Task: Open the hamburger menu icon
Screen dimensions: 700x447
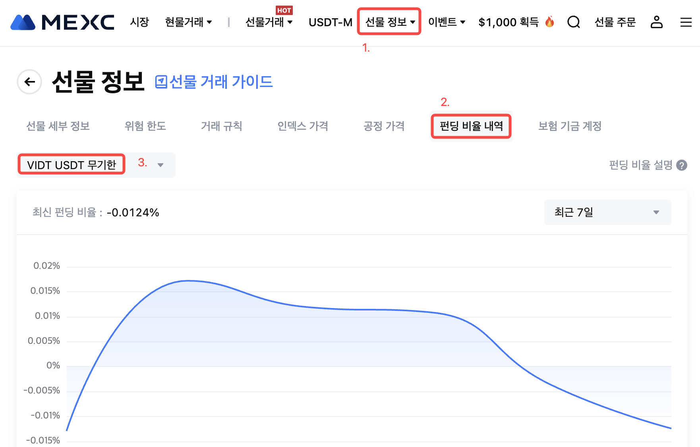Action: click(x=686, y=22)
